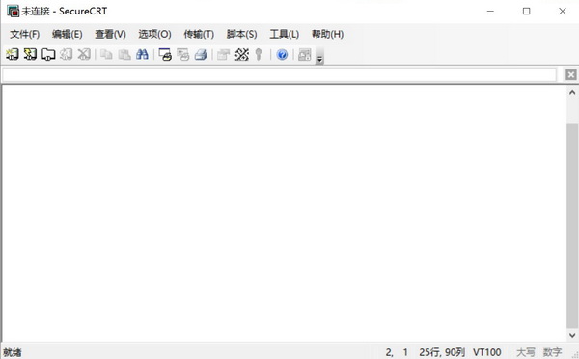The height and width of the screenshot is (359, 579).
Task: Open the 选项(O) menu
Action: pyautogui.click(x=154, y=35)
